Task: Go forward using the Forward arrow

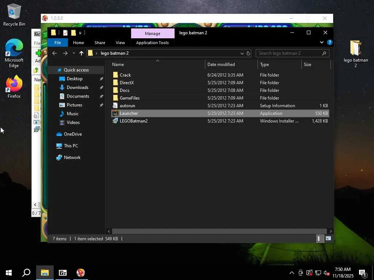Action: click(x=65, y=53)
